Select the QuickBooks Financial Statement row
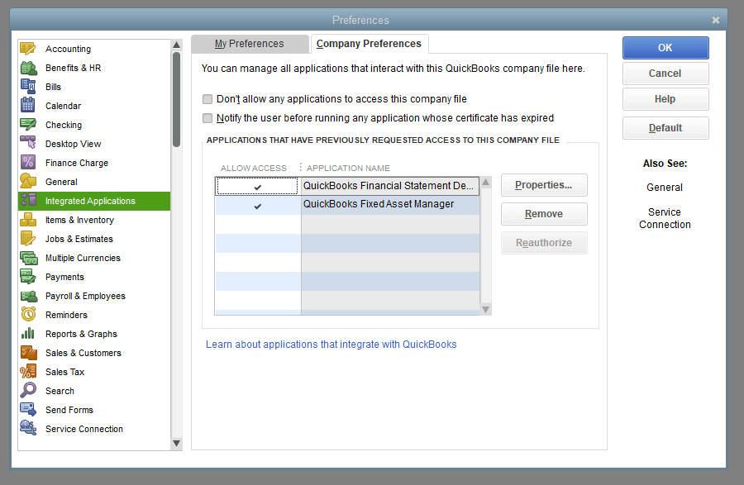 389,185
